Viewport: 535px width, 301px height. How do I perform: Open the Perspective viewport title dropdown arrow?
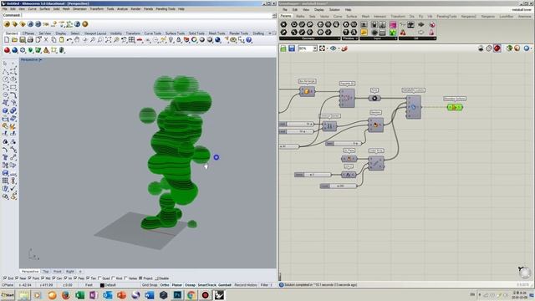coord(41,60)
